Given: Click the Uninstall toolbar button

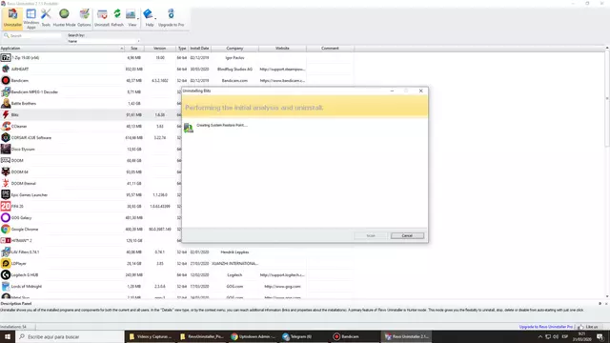Looking at the screenshot, I should click(102, 18).
